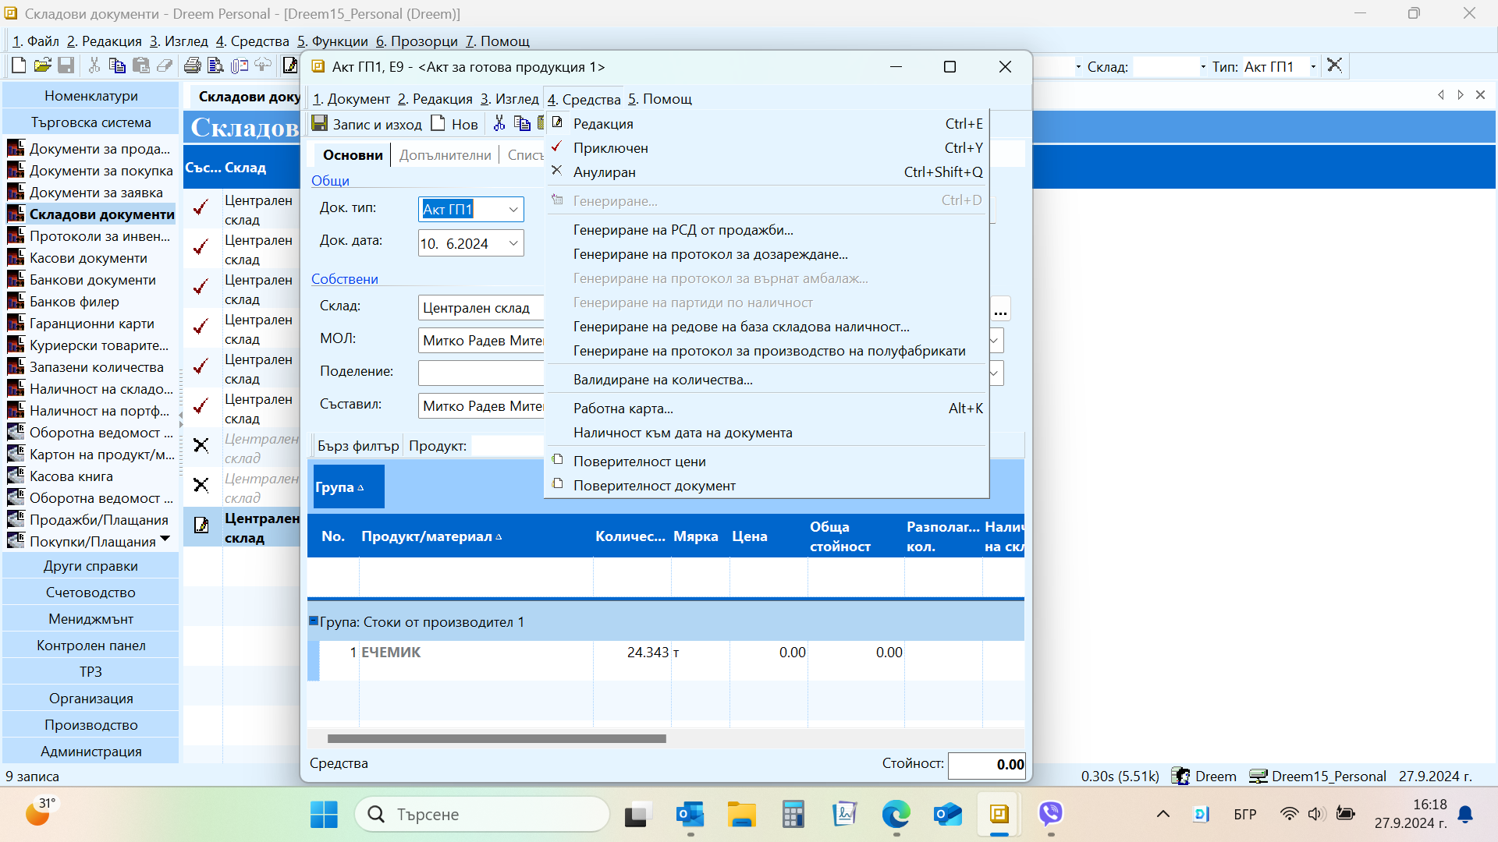1498x842 pixels.
Task: Click the Група sort header button
Action: pos(349,486)
